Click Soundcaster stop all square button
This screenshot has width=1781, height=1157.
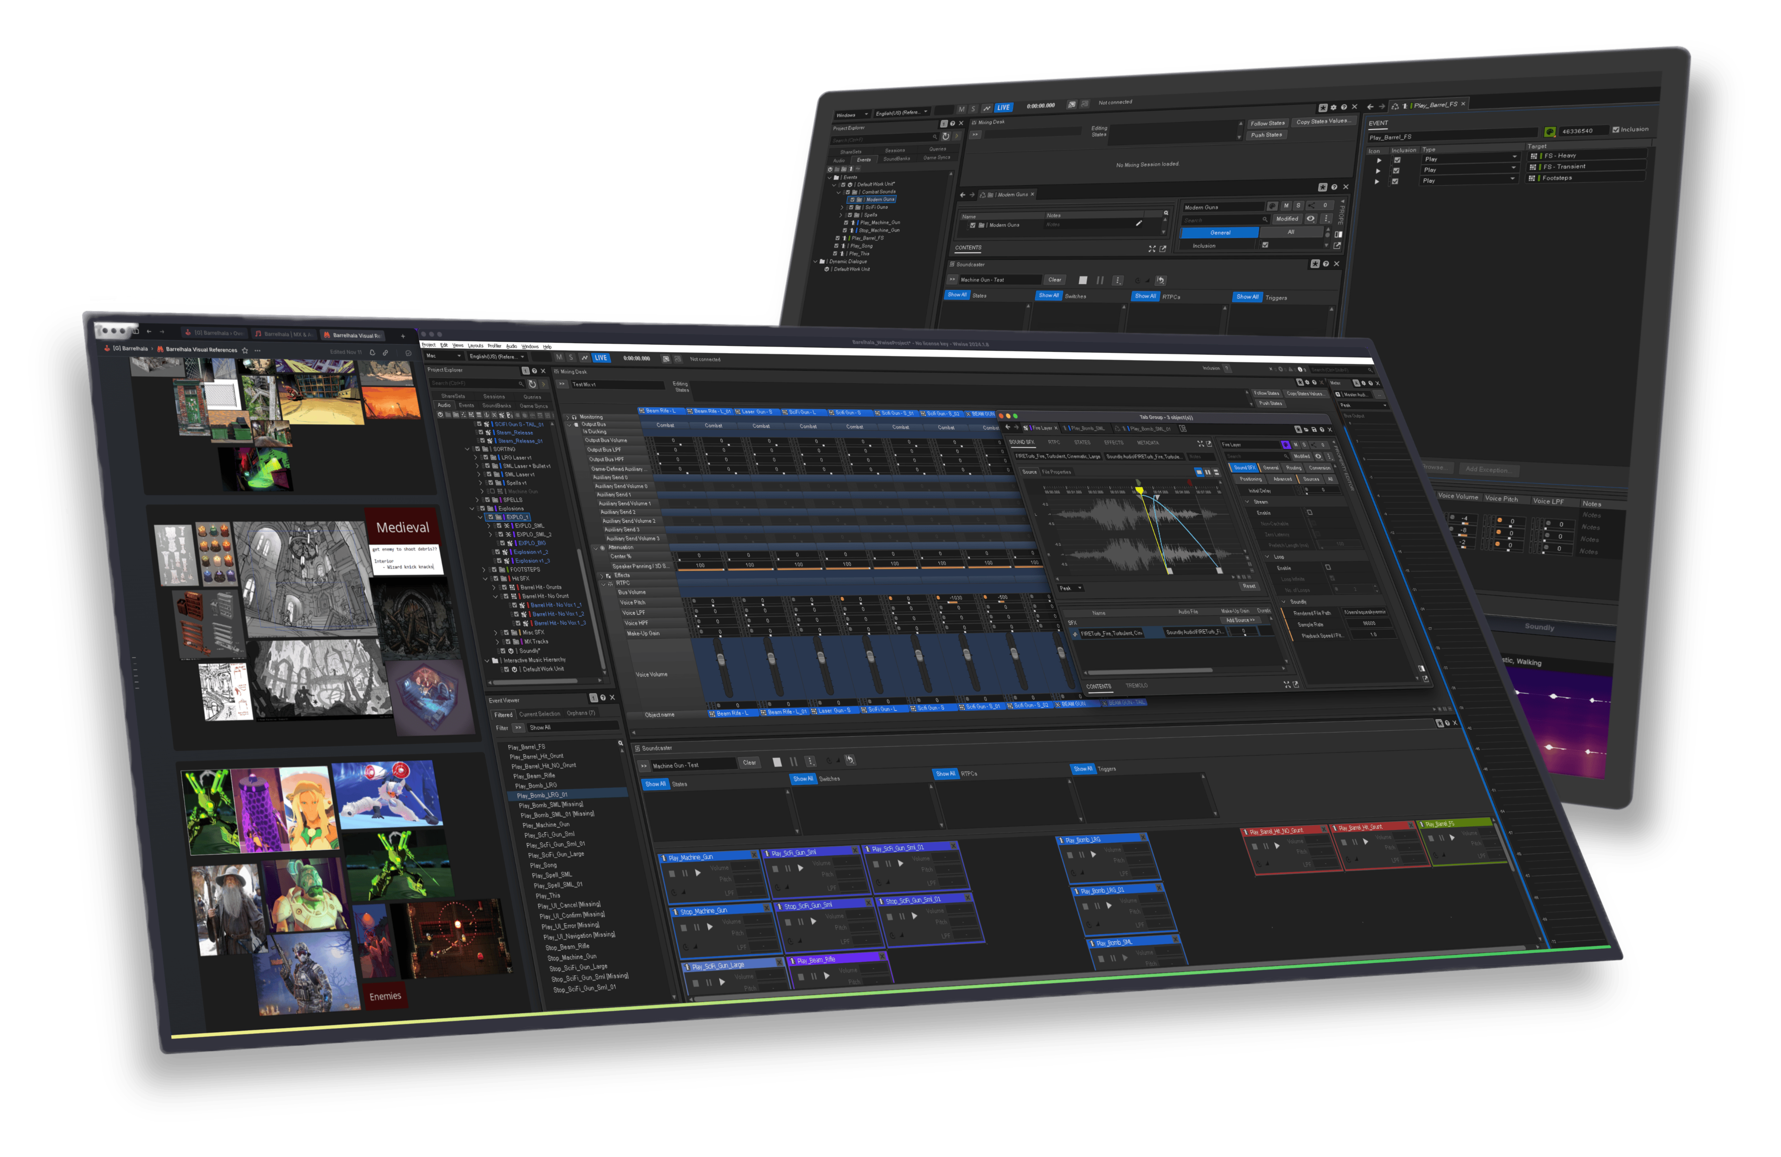[x=777, y=762]
